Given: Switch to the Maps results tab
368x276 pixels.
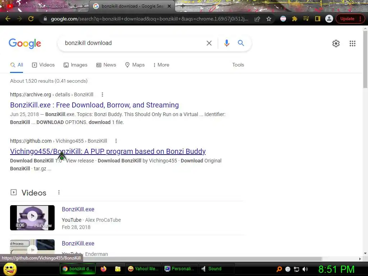Looking at the screenshot, I should point(135,65).
